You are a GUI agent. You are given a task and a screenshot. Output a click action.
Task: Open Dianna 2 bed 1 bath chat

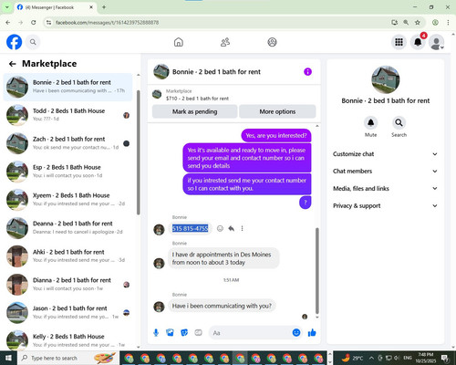tap(67, 284)
